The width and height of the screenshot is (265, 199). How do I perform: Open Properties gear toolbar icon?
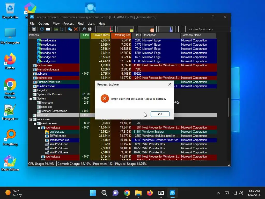pyautogui.click(x=70, y=29)
